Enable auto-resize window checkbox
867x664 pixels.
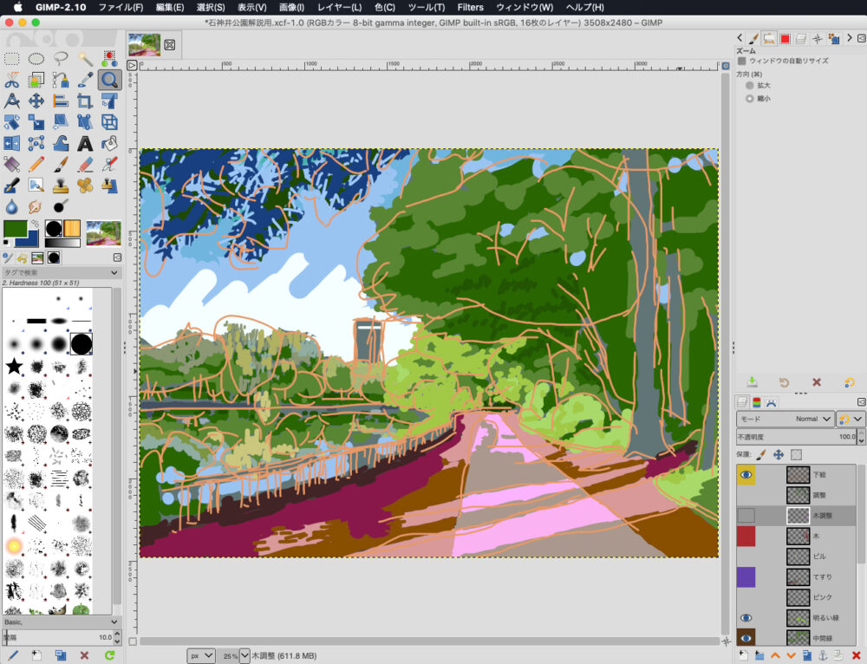742,62
